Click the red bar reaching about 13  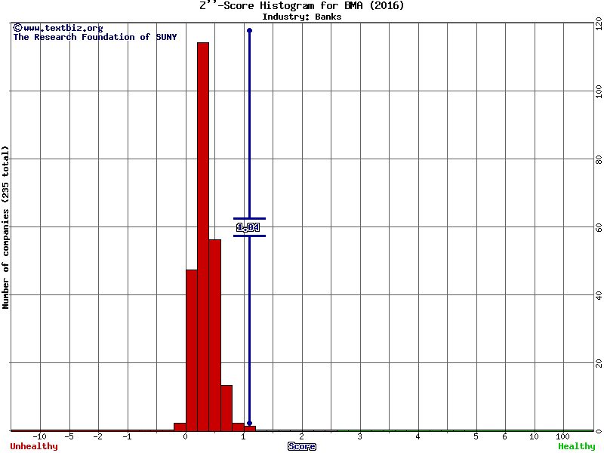tap(226, 408)
